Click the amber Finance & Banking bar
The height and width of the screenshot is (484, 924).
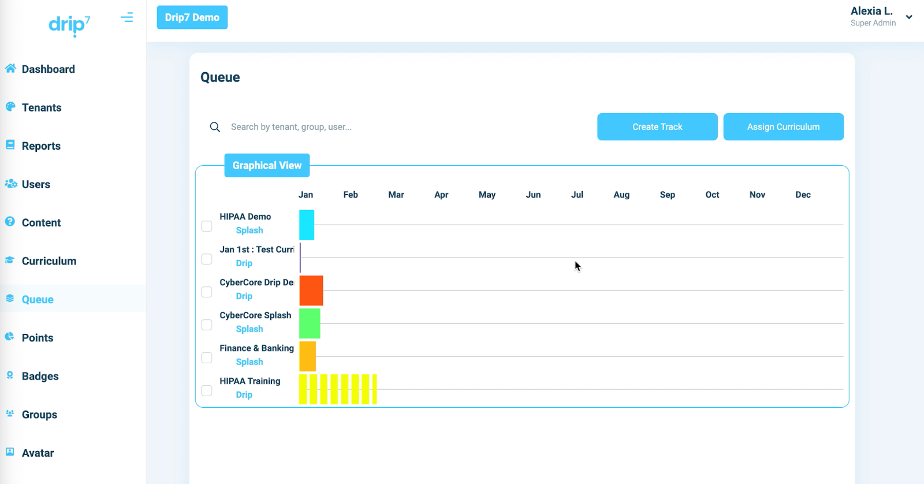coord(307,356)
